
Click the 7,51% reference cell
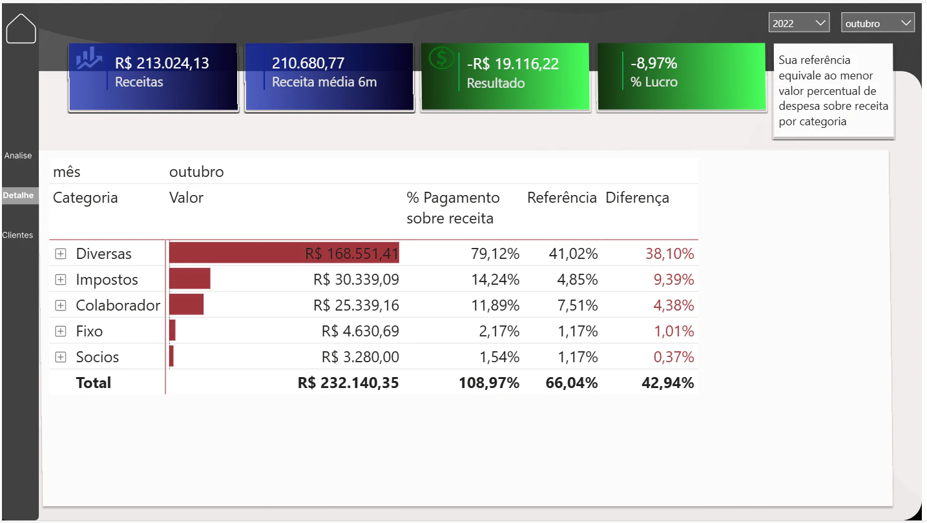tap(577, 305)
